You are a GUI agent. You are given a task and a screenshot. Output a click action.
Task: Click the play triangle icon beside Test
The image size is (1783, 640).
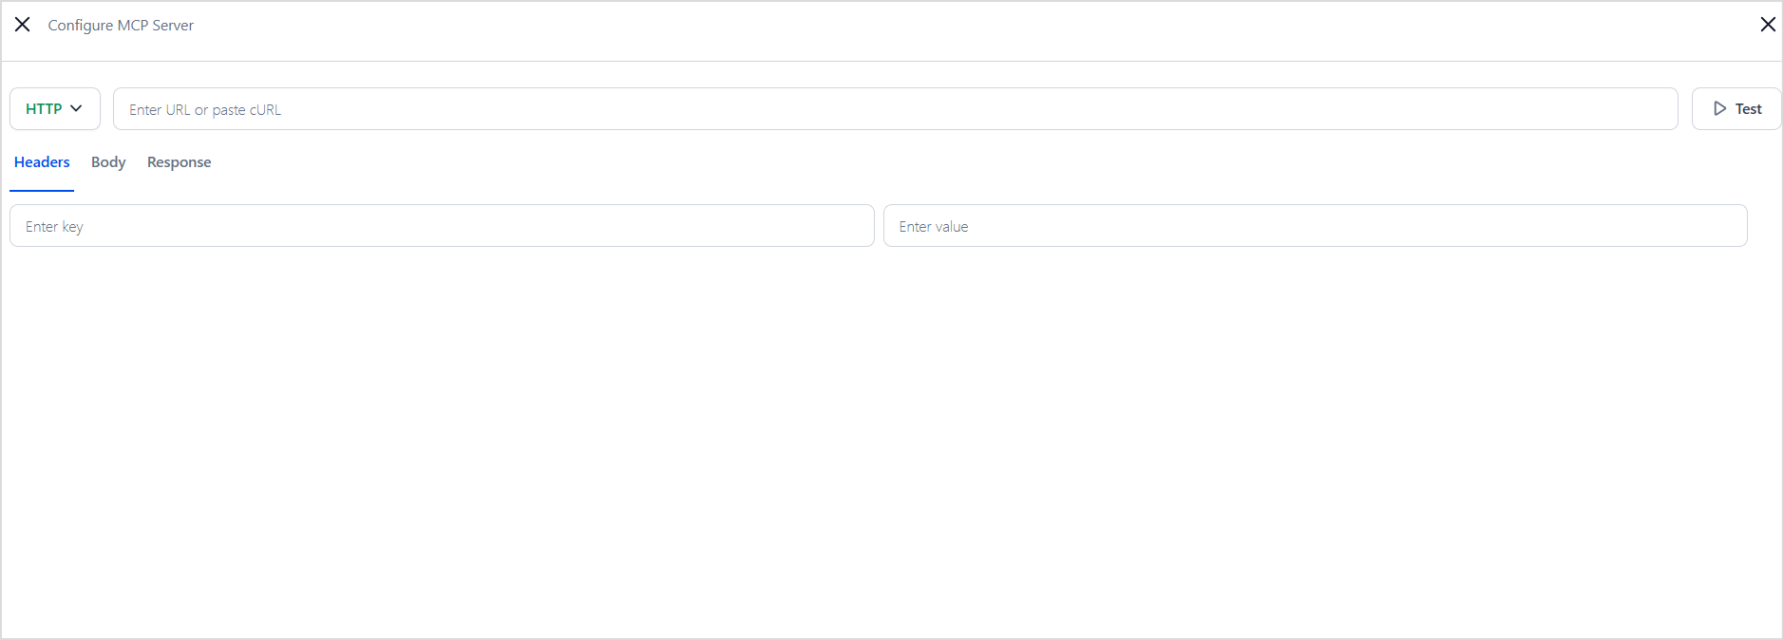tap(1719, 109)
